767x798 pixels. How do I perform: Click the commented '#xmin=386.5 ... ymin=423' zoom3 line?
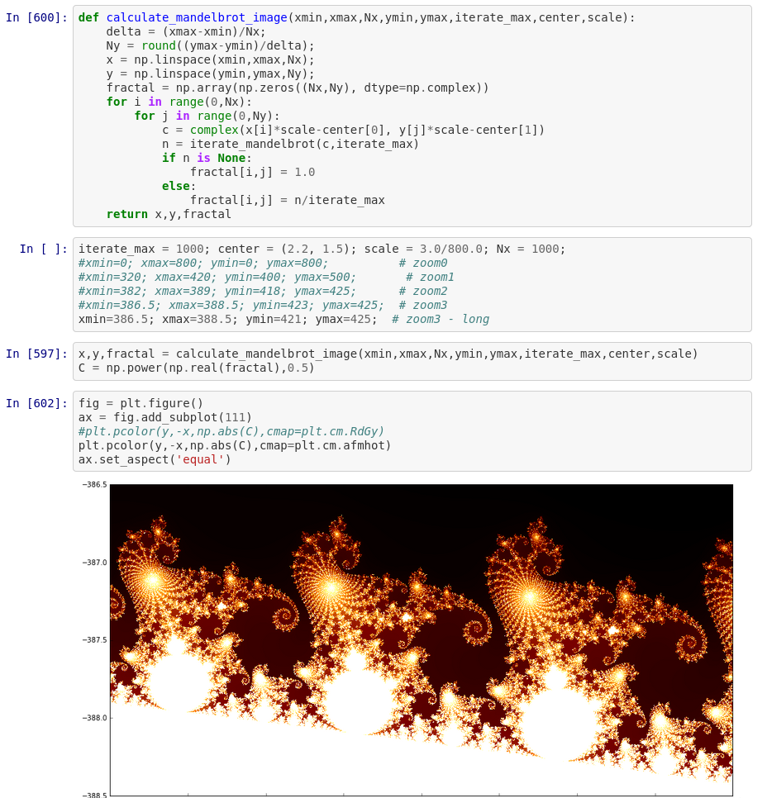(263, 306)
